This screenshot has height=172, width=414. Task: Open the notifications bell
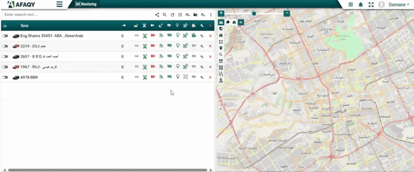[x=361, y=5]
